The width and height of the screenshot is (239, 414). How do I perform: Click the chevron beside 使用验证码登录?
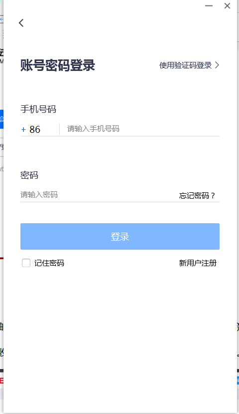tap(217, 65)
